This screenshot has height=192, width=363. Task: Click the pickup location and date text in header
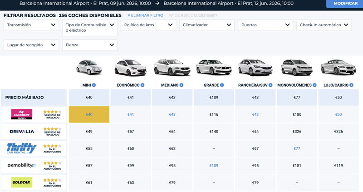tap(85, 4)
